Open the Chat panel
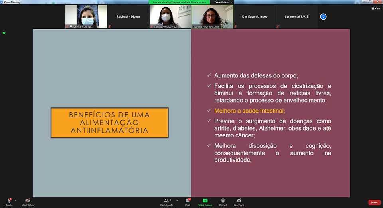The width and height of the screenshot is (383, 208). 187,201
